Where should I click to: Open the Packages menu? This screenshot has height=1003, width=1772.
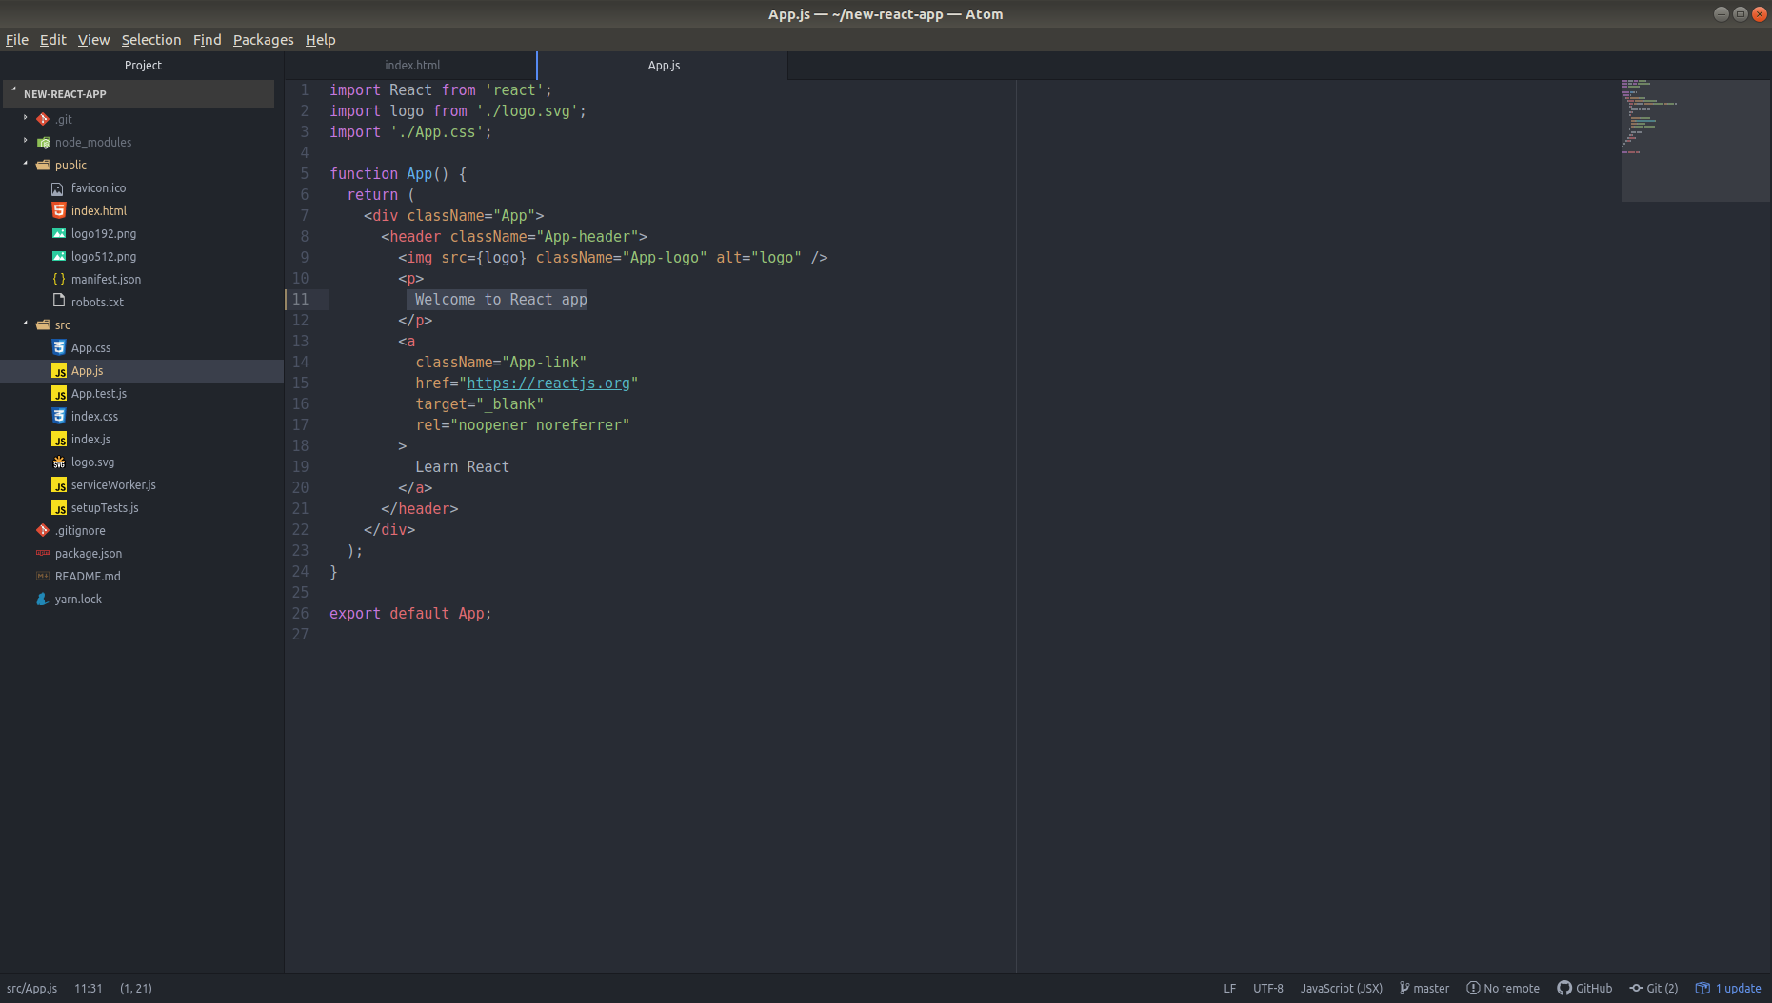tap(263, 40)
